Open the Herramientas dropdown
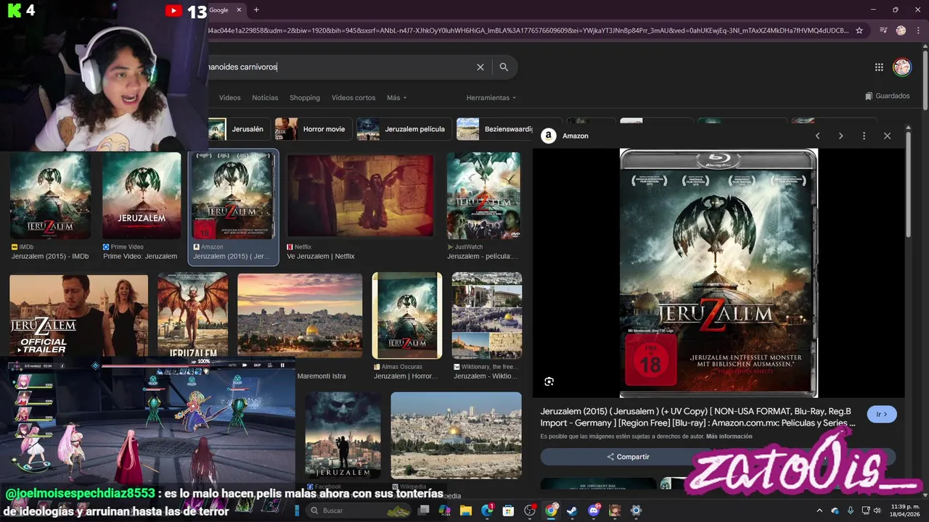The image size is (929, 522). click(491, 98)
